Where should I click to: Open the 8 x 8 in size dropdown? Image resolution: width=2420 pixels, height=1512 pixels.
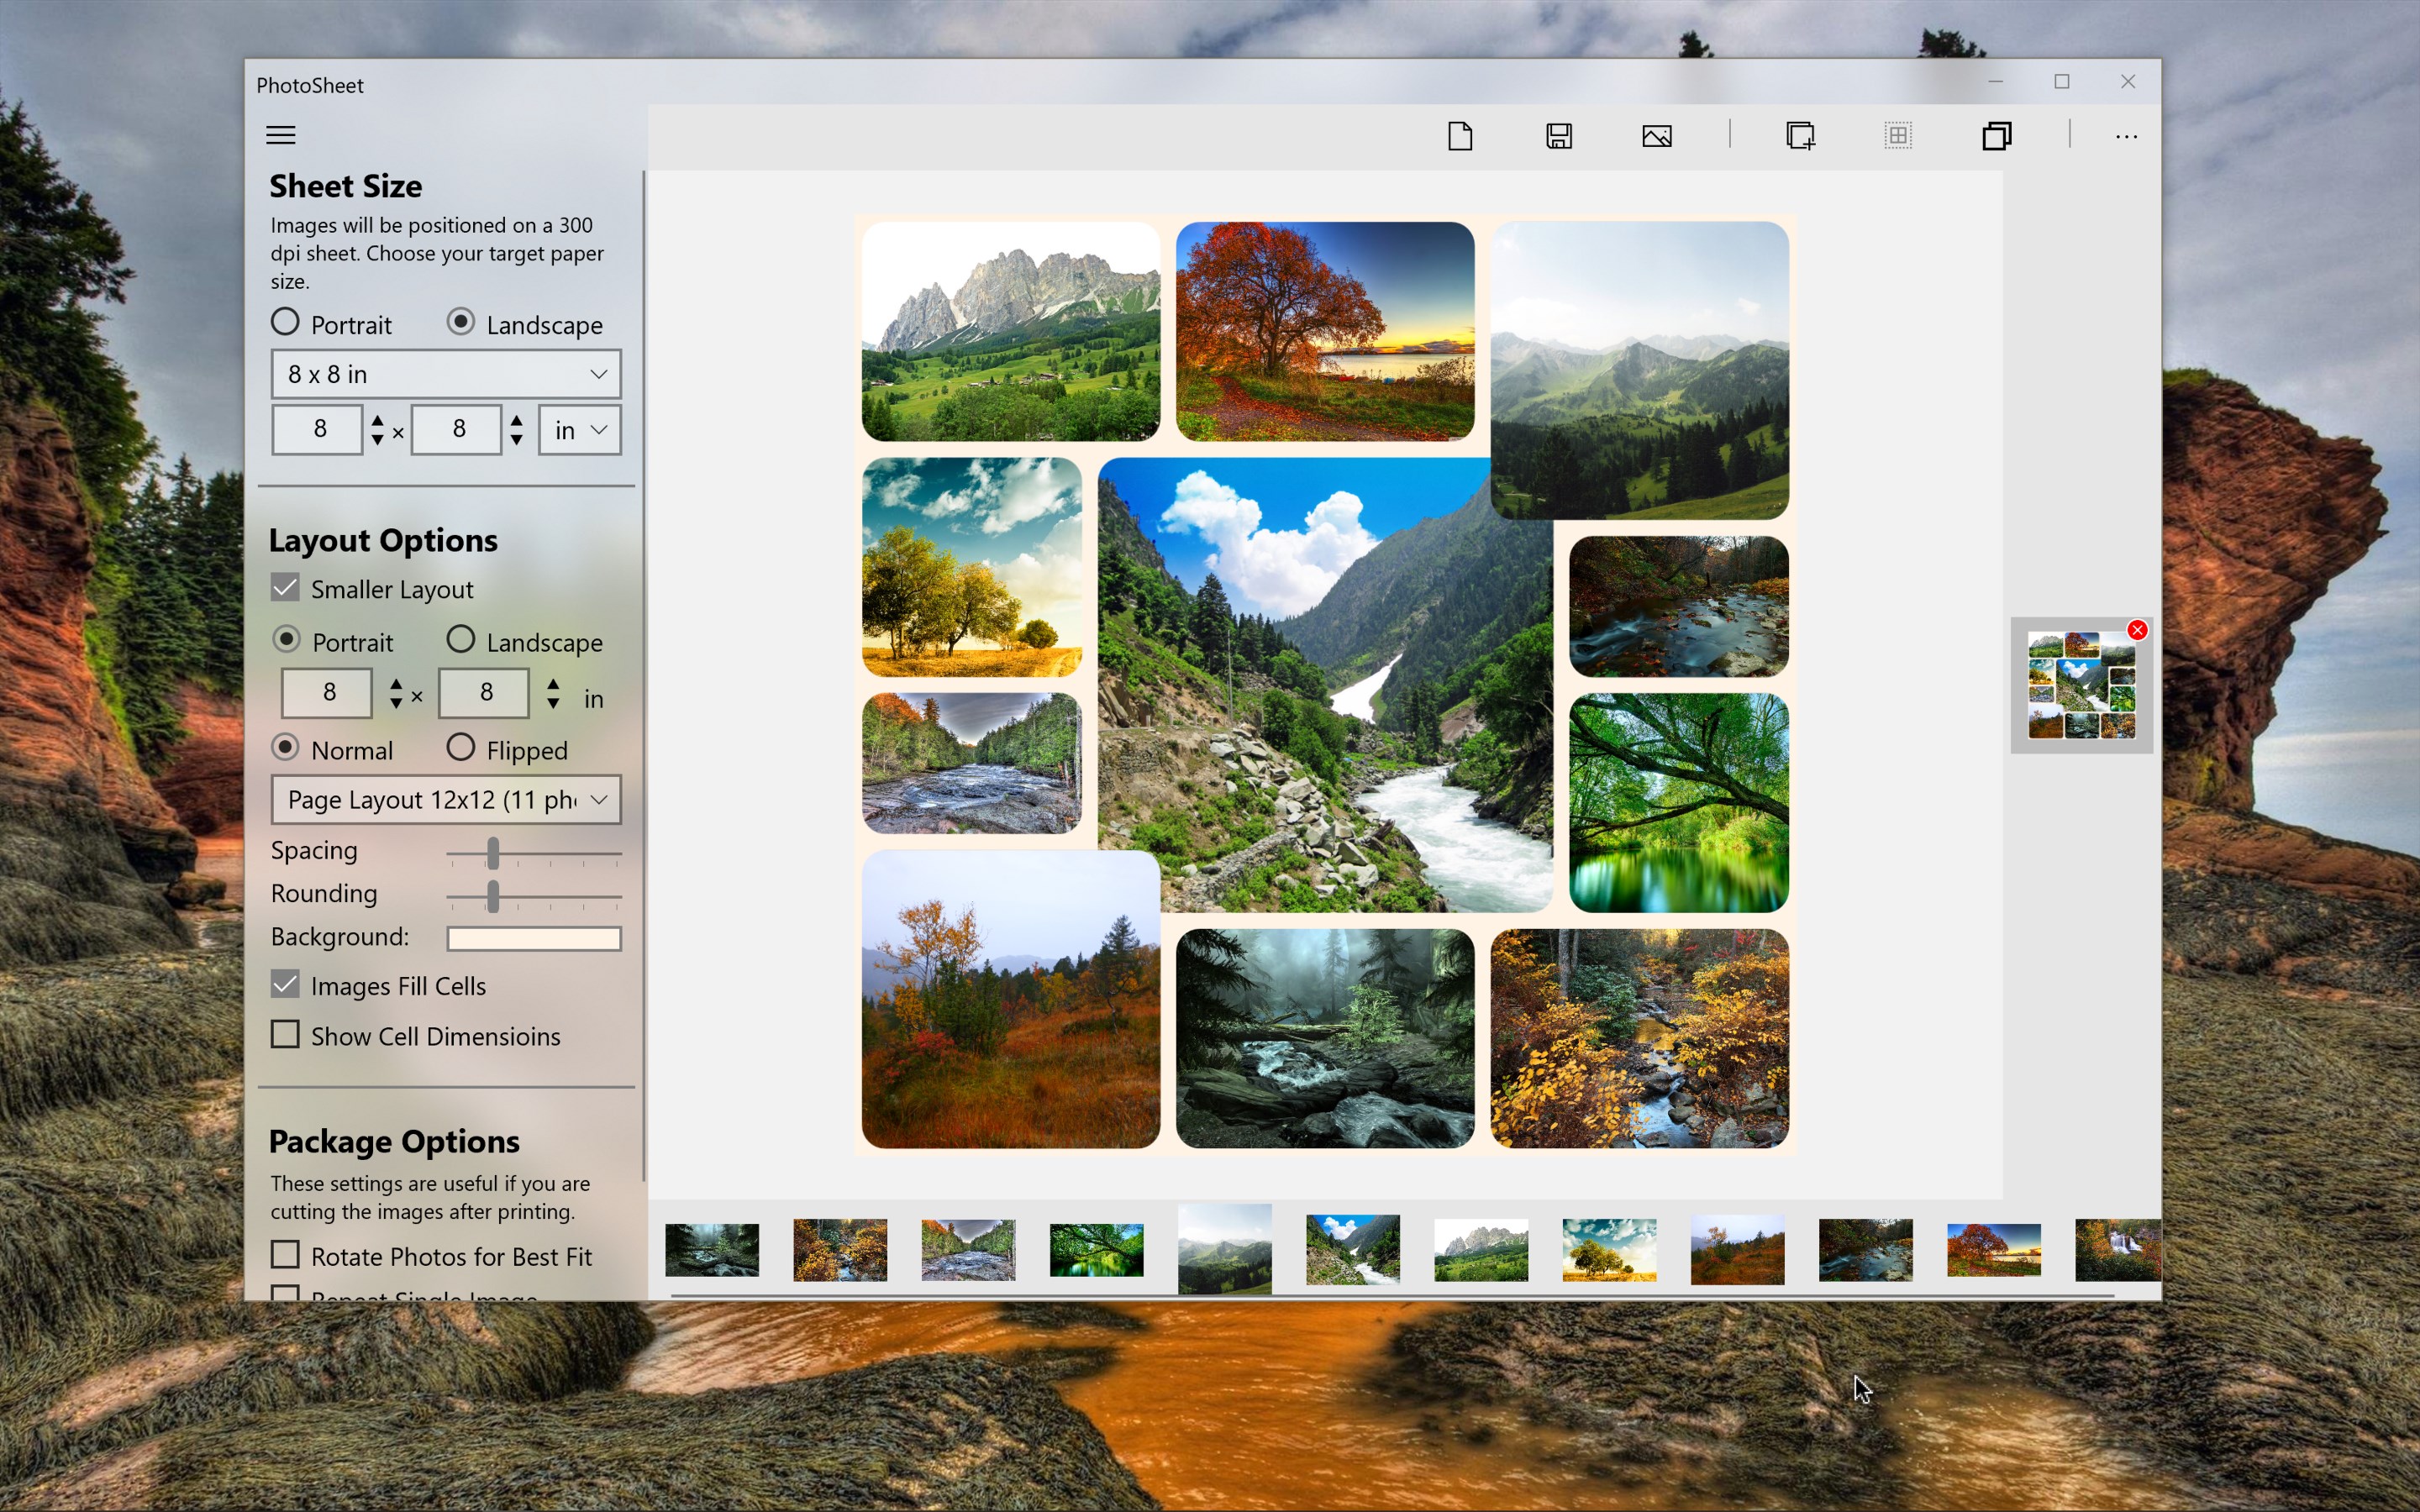446,374
